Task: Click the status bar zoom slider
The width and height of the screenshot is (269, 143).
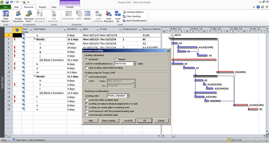Action: (x=257, y=140)
